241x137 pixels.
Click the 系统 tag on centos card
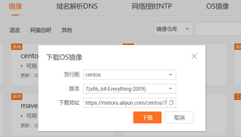(17, 47)
